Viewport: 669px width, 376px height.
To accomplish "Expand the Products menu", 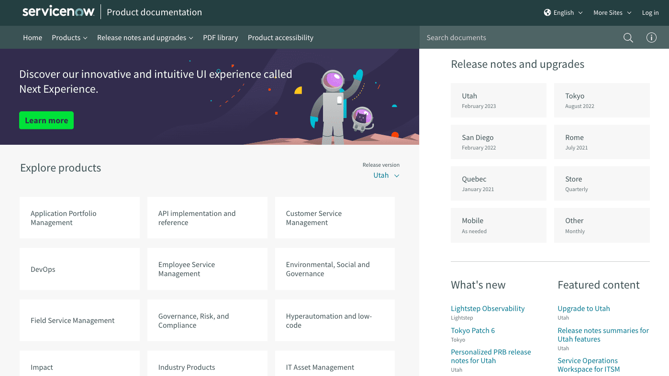I will coord(69,38).
